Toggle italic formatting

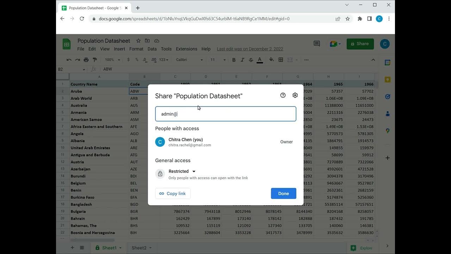click(242, 60)
